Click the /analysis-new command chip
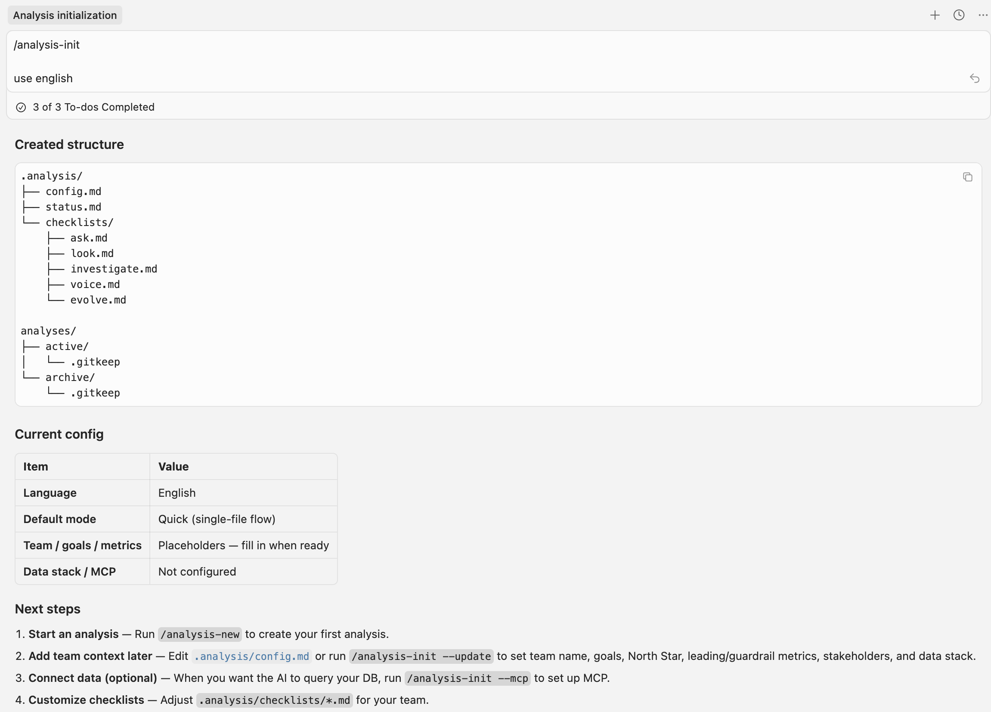 click(199, 634)
